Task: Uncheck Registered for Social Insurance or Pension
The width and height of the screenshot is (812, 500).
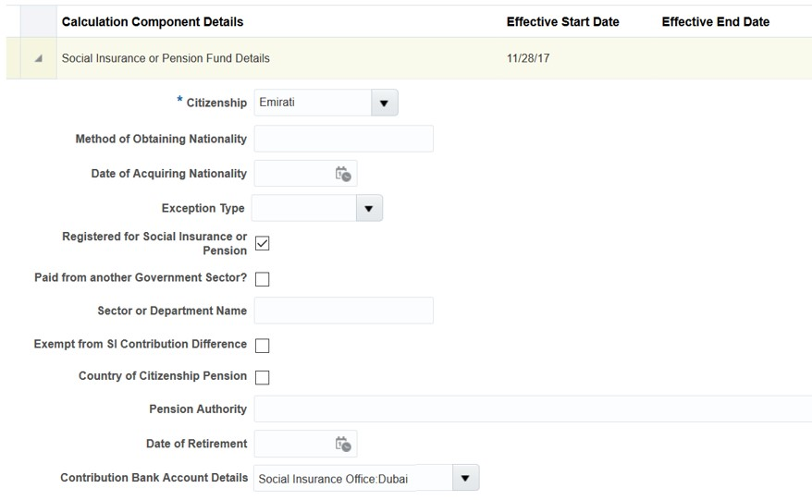Action: point(262,244)
